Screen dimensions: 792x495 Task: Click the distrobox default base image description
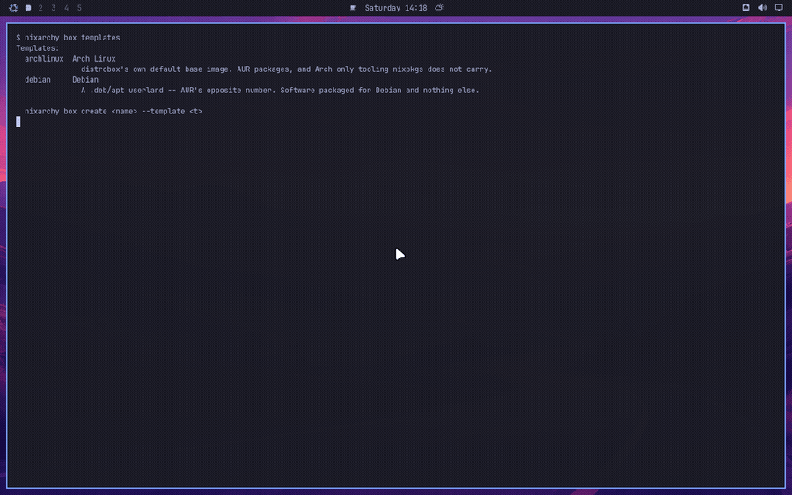click(x=286, y=69)
